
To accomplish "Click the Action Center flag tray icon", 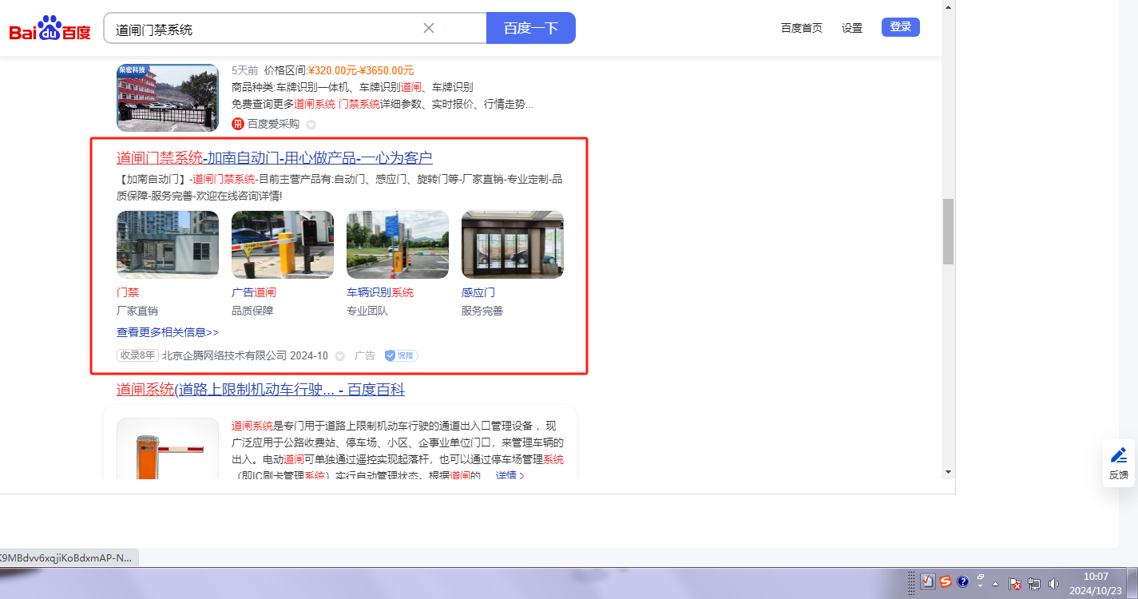I will tap(1016, 584).
